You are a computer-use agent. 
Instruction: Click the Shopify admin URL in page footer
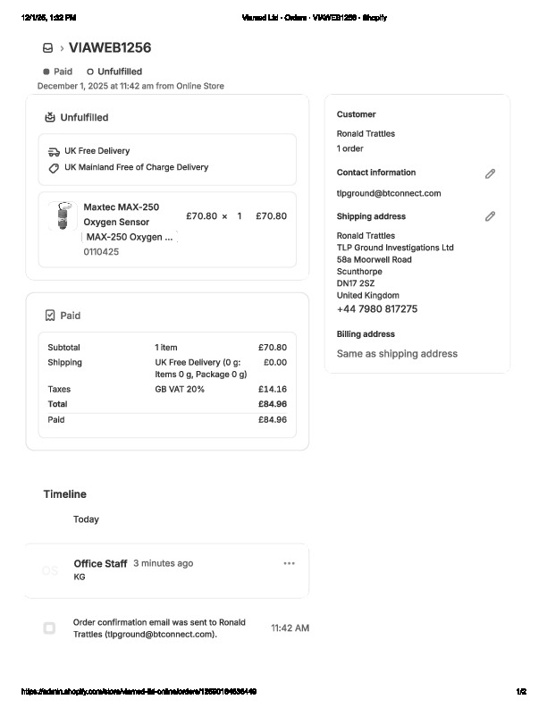click(x=139, y=692)
